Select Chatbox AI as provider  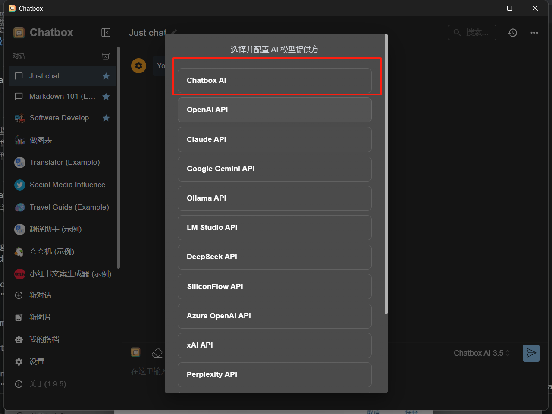[275, 81]
